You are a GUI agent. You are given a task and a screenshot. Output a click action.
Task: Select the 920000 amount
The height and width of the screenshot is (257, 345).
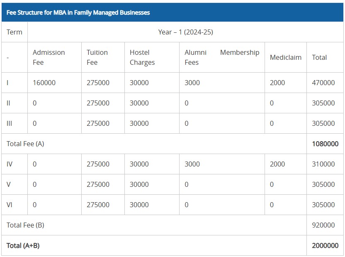[x=323, y=225]
